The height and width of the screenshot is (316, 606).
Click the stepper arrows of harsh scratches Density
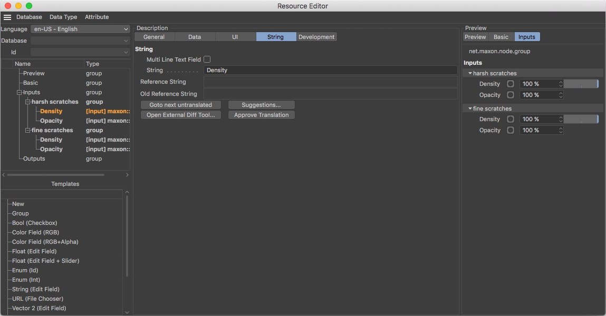point(560,84)
